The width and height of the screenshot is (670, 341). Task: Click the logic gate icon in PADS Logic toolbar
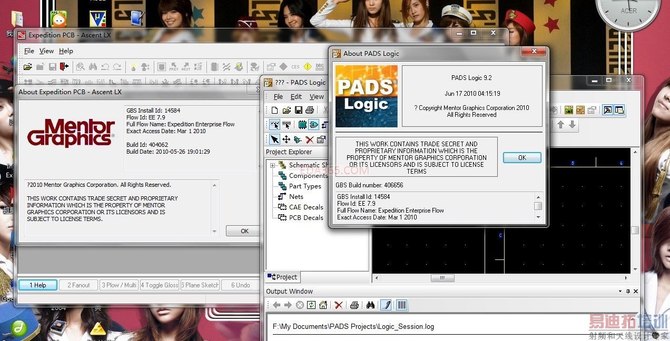(314, 125)
